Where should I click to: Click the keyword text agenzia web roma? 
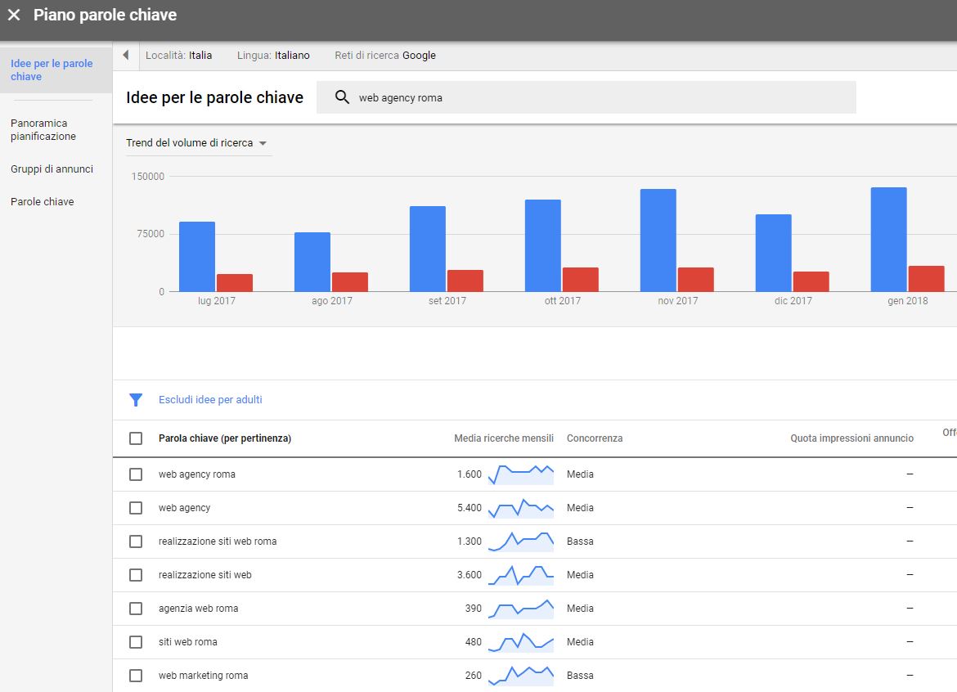[x=199, y=609]
